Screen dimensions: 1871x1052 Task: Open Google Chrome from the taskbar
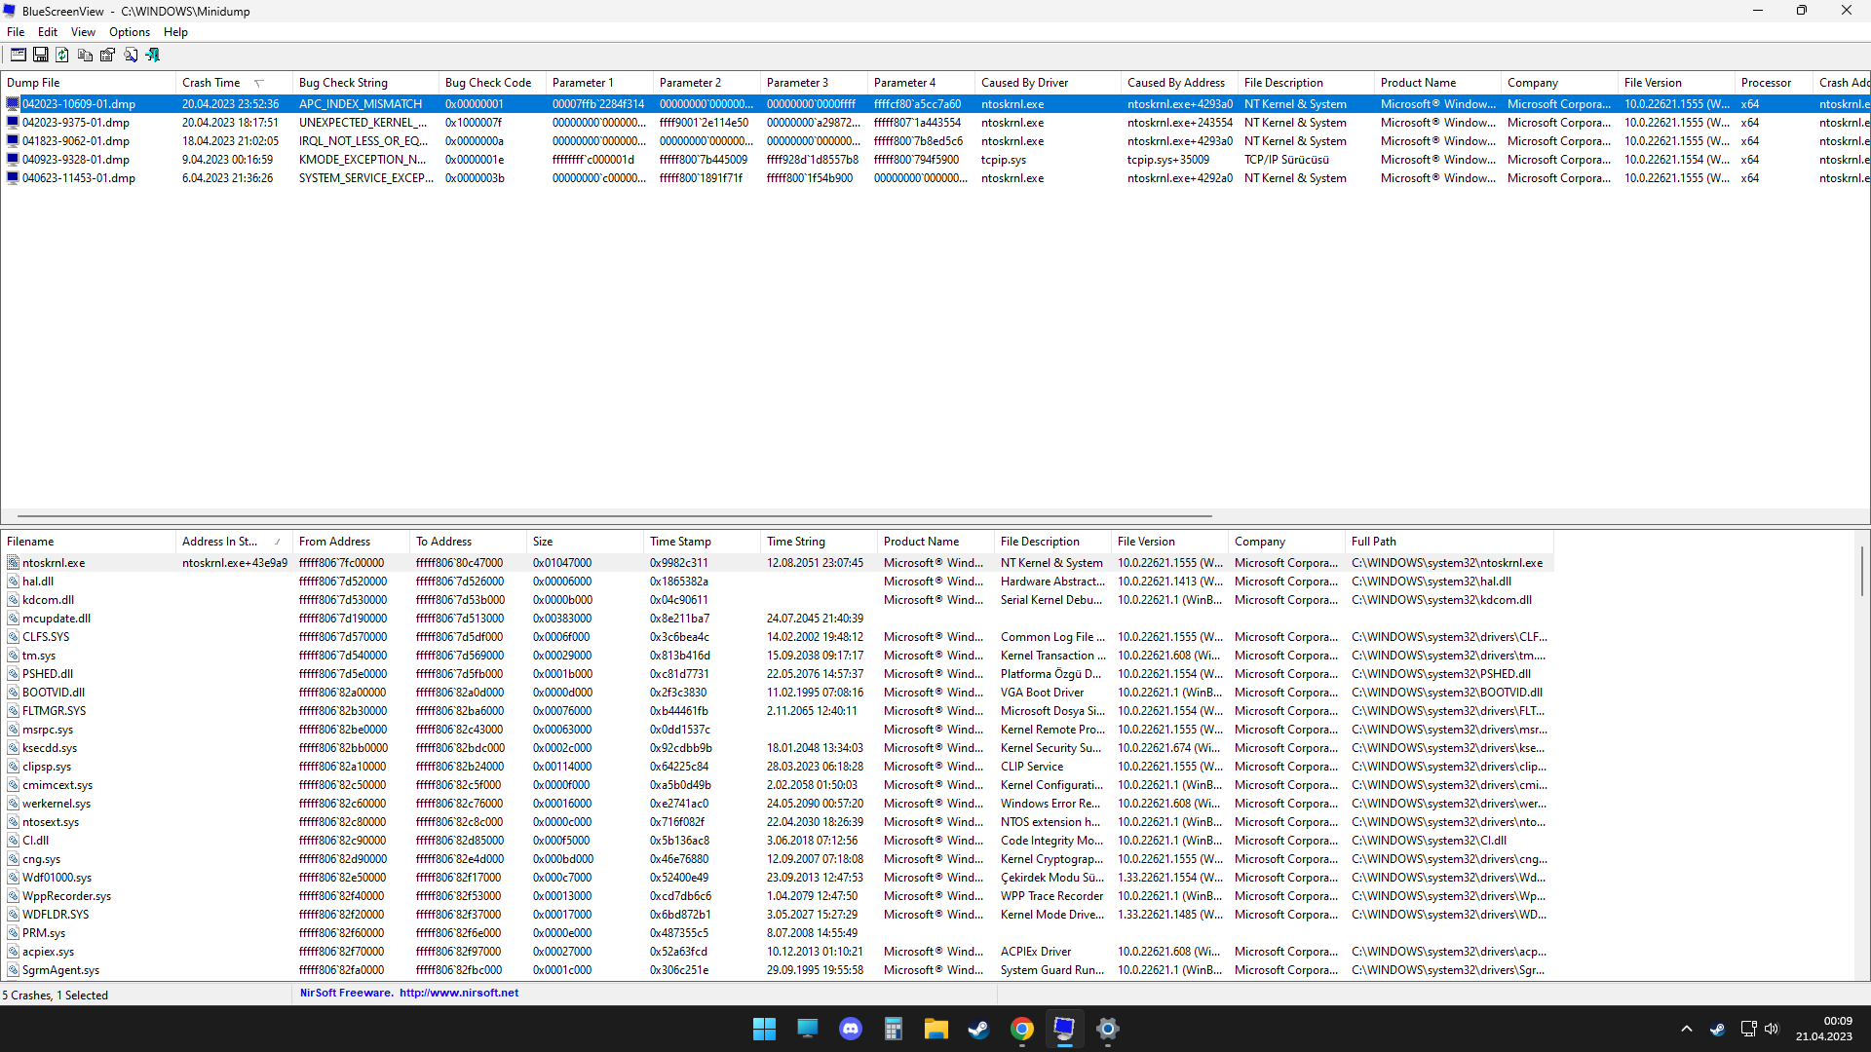coord(1021,1029)
